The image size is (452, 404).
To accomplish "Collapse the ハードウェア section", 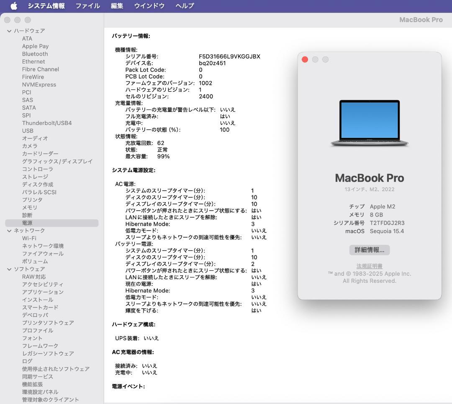I will [x=9, y=30].
